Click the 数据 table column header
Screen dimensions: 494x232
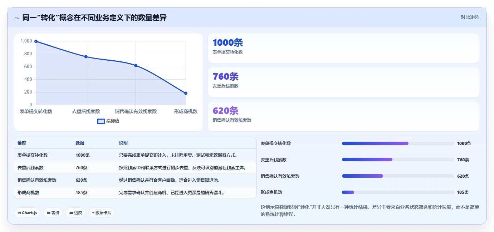point(80,143)
